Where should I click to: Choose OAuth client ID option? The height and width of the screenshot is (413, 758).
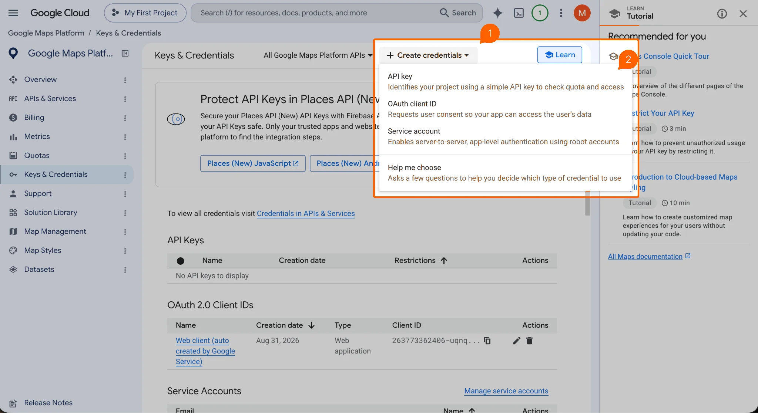(506, 109)
